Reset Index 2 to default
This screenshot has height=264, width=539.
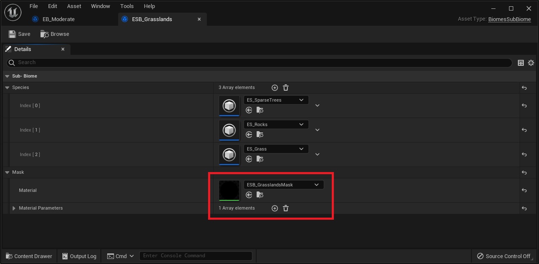(524, 154)
